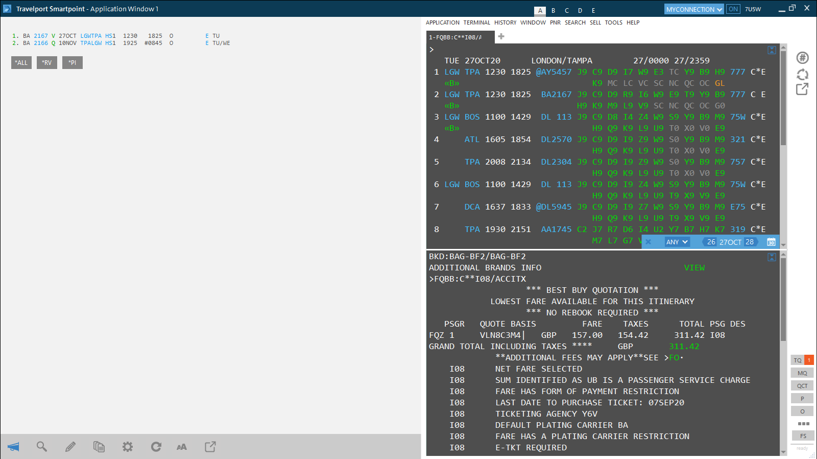
Task: Maximize the availability terminal pane
Action: pos(772,50)
